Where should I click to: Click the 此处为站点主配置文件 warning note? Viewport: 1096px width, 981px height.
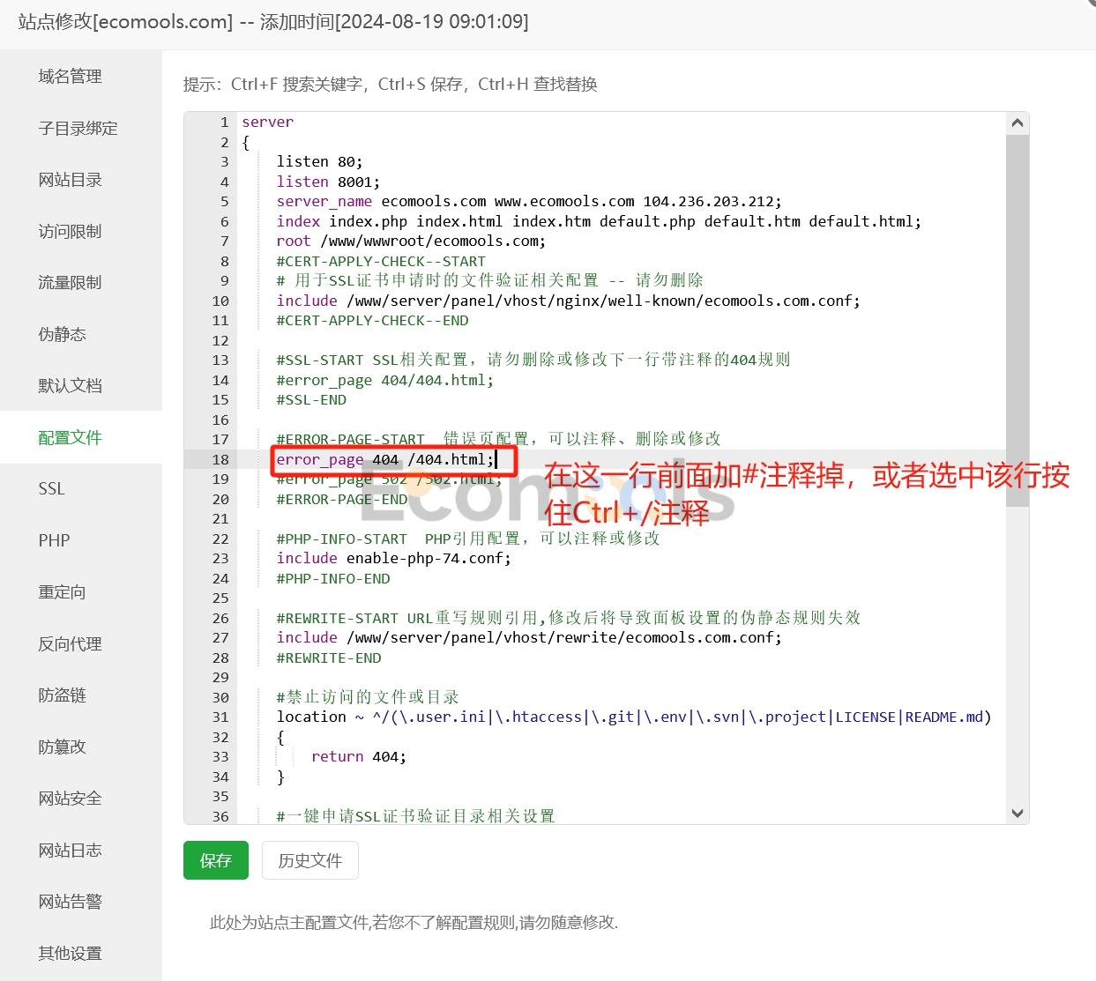[x=414, y=923]
